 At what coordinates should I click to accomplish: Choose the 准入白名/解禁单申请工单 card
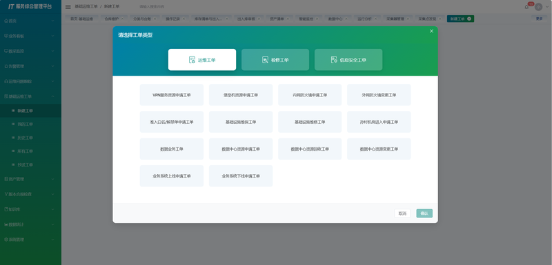tap(172, 122)
